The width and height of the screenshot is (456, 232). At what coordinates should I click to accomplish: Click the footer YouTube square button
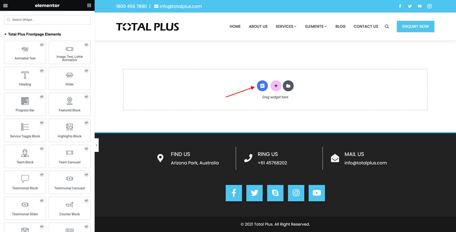point(317,193)
